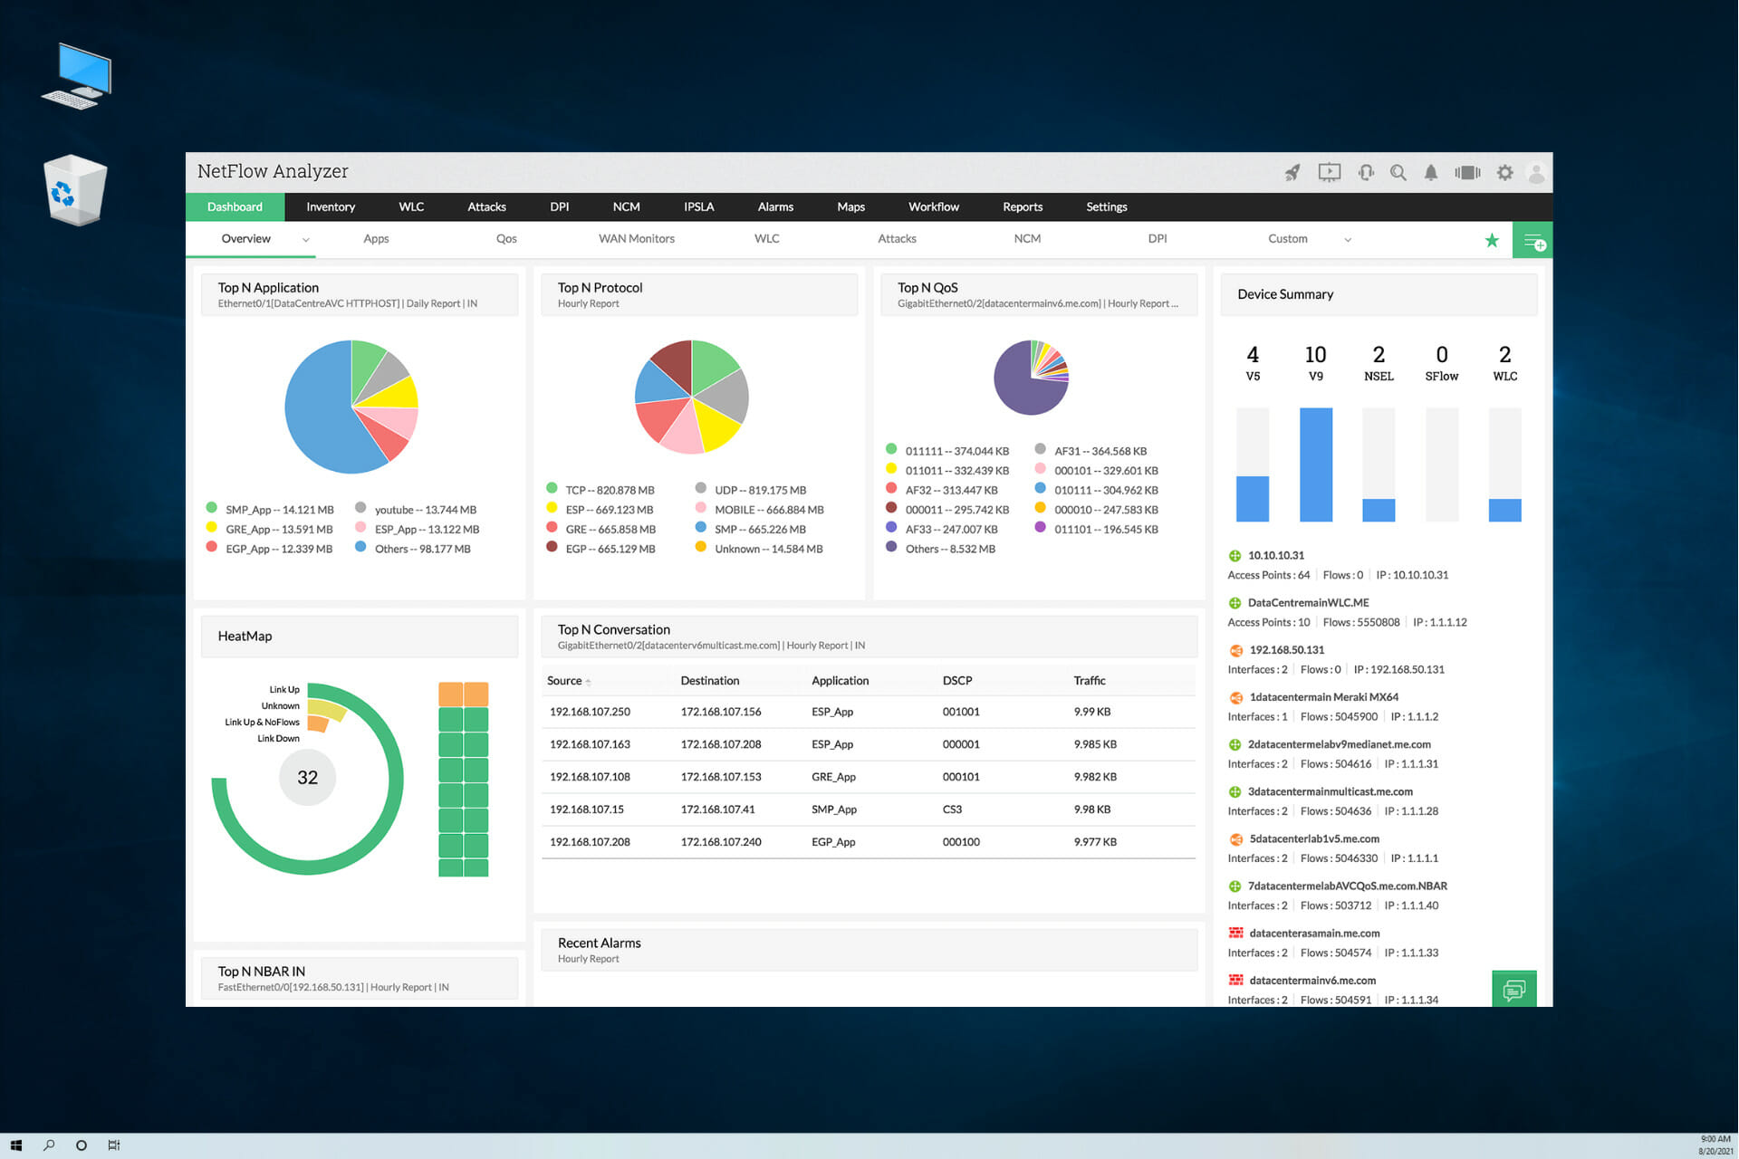The height and width of the screenshot is (1159, 1739).
Task: Open the Inventory tab
Action: pos(331,207)
